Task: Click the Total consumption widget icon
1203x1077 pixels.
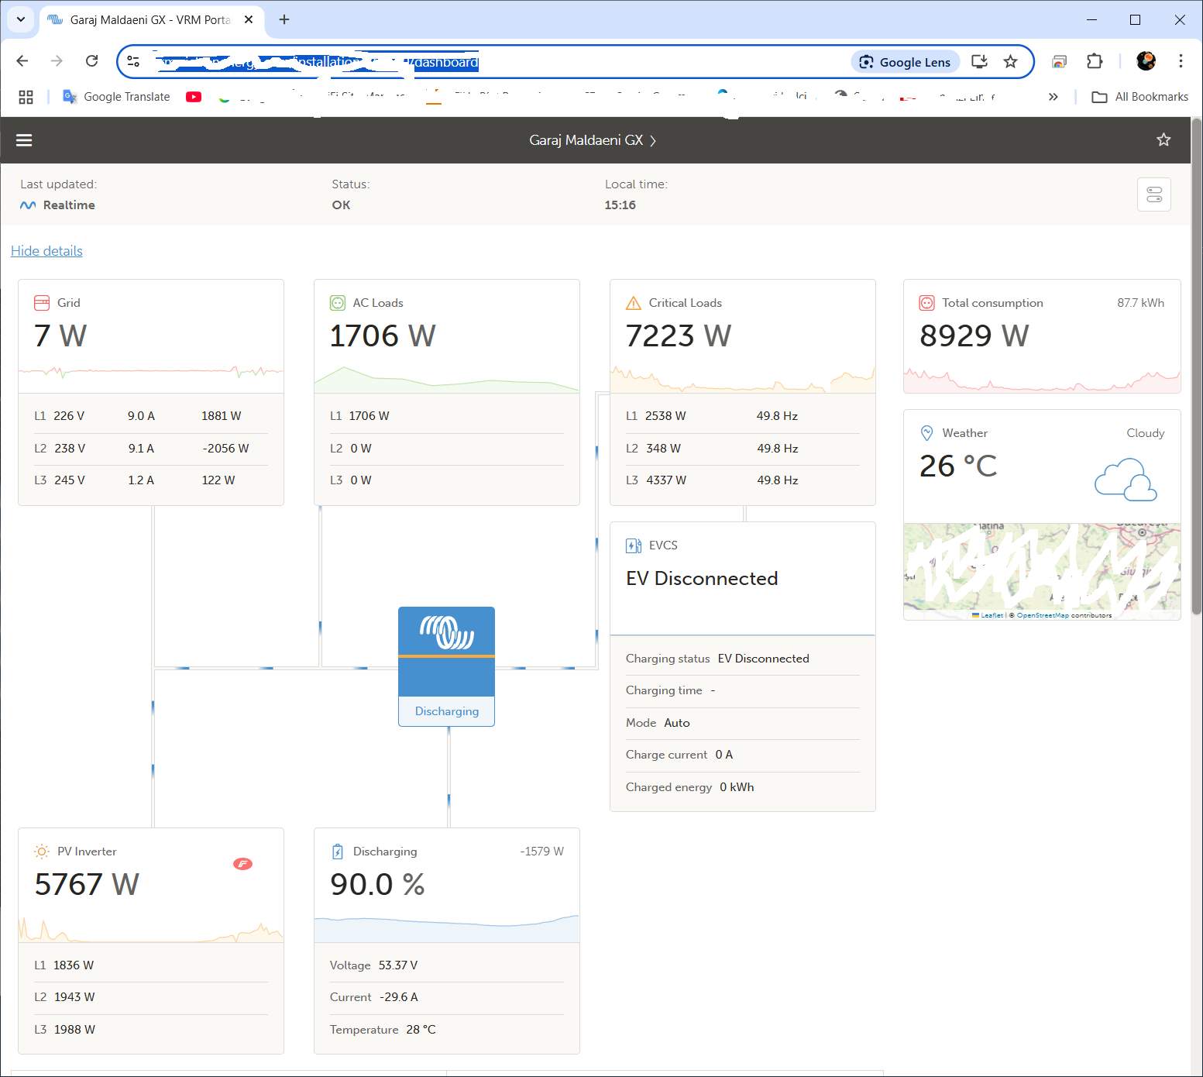Action: (926, 303)
